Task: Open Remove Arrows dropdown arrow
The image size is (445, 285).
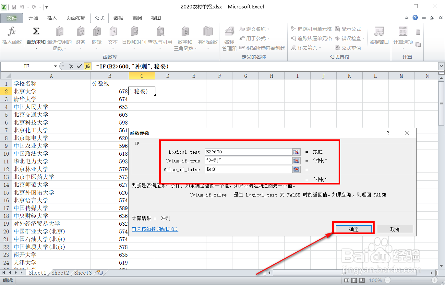Action: pyautogui.click(x=320, y=48)
